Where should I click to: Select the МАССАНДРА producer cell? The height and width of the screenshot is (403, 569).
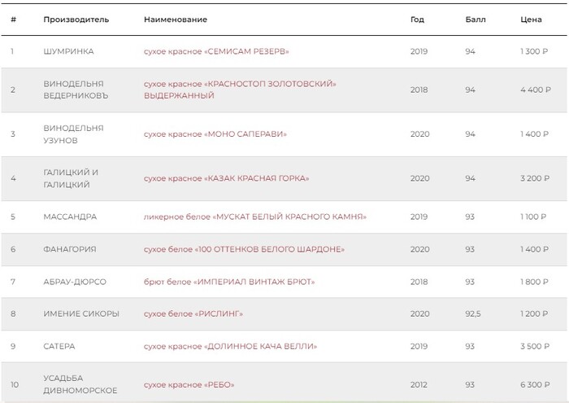pos(70,217)
